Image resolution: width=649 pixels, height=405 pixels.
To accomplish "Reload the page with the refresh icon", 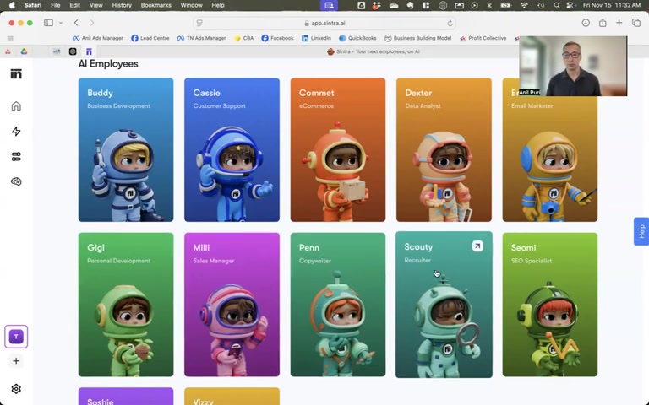I will pyautogui.click(x=450, y=23).
